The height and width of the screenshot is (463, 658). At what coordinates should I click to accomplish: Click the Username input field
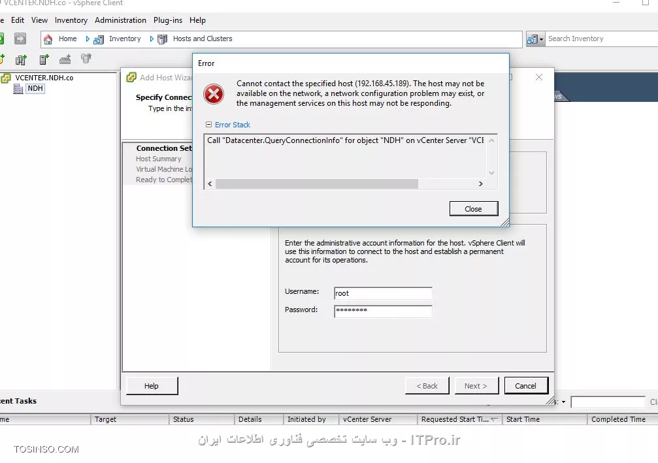click(x=383, y=293)
